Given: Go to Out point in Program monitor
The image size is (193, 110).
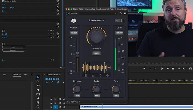Looking at the screenshot, I should click(x=184, y=69).
